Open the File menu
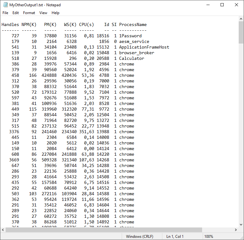Viewport: 244px width, 240px height. [x=5, y=13]
